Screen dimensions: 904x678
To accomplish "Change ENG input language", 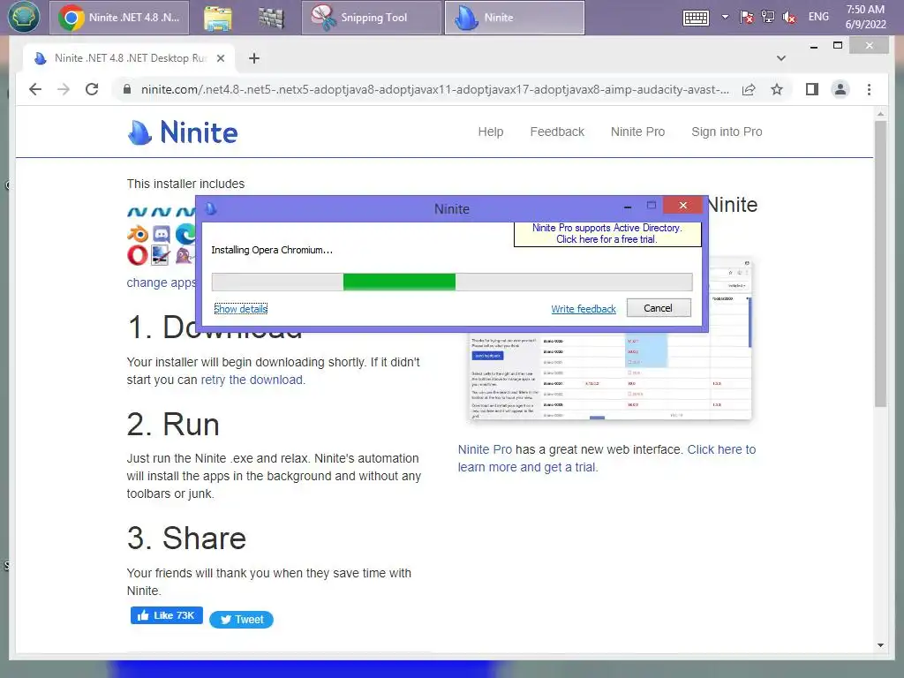I will click(818, 17).
